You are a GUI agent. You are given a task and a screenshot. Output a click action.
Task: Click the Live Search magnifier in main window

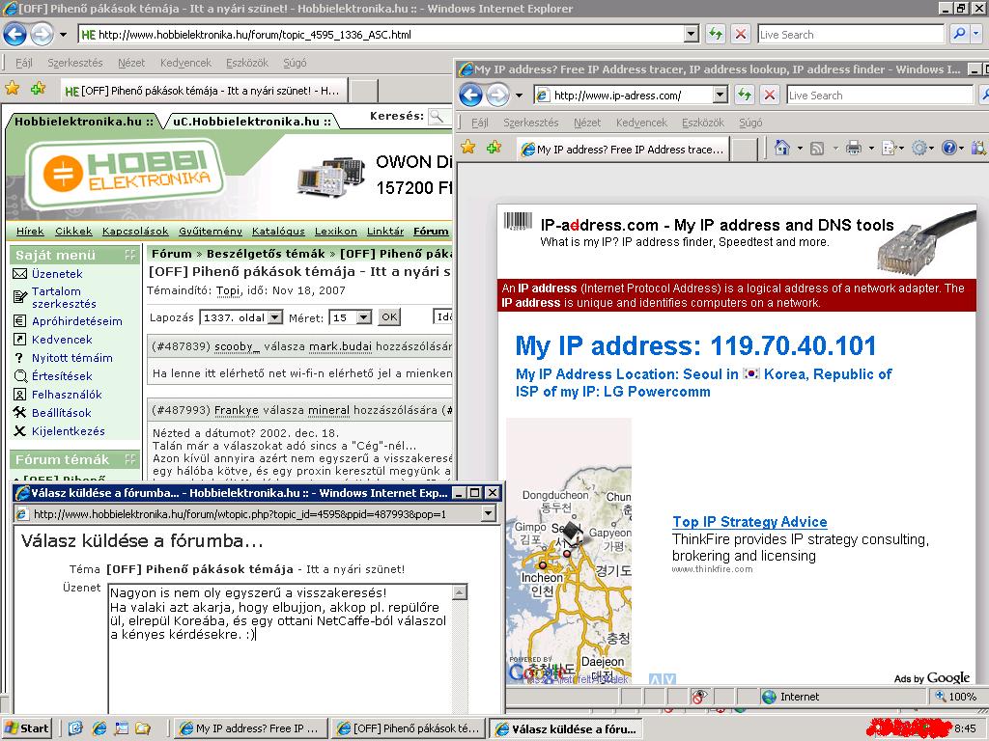(959, 34)
